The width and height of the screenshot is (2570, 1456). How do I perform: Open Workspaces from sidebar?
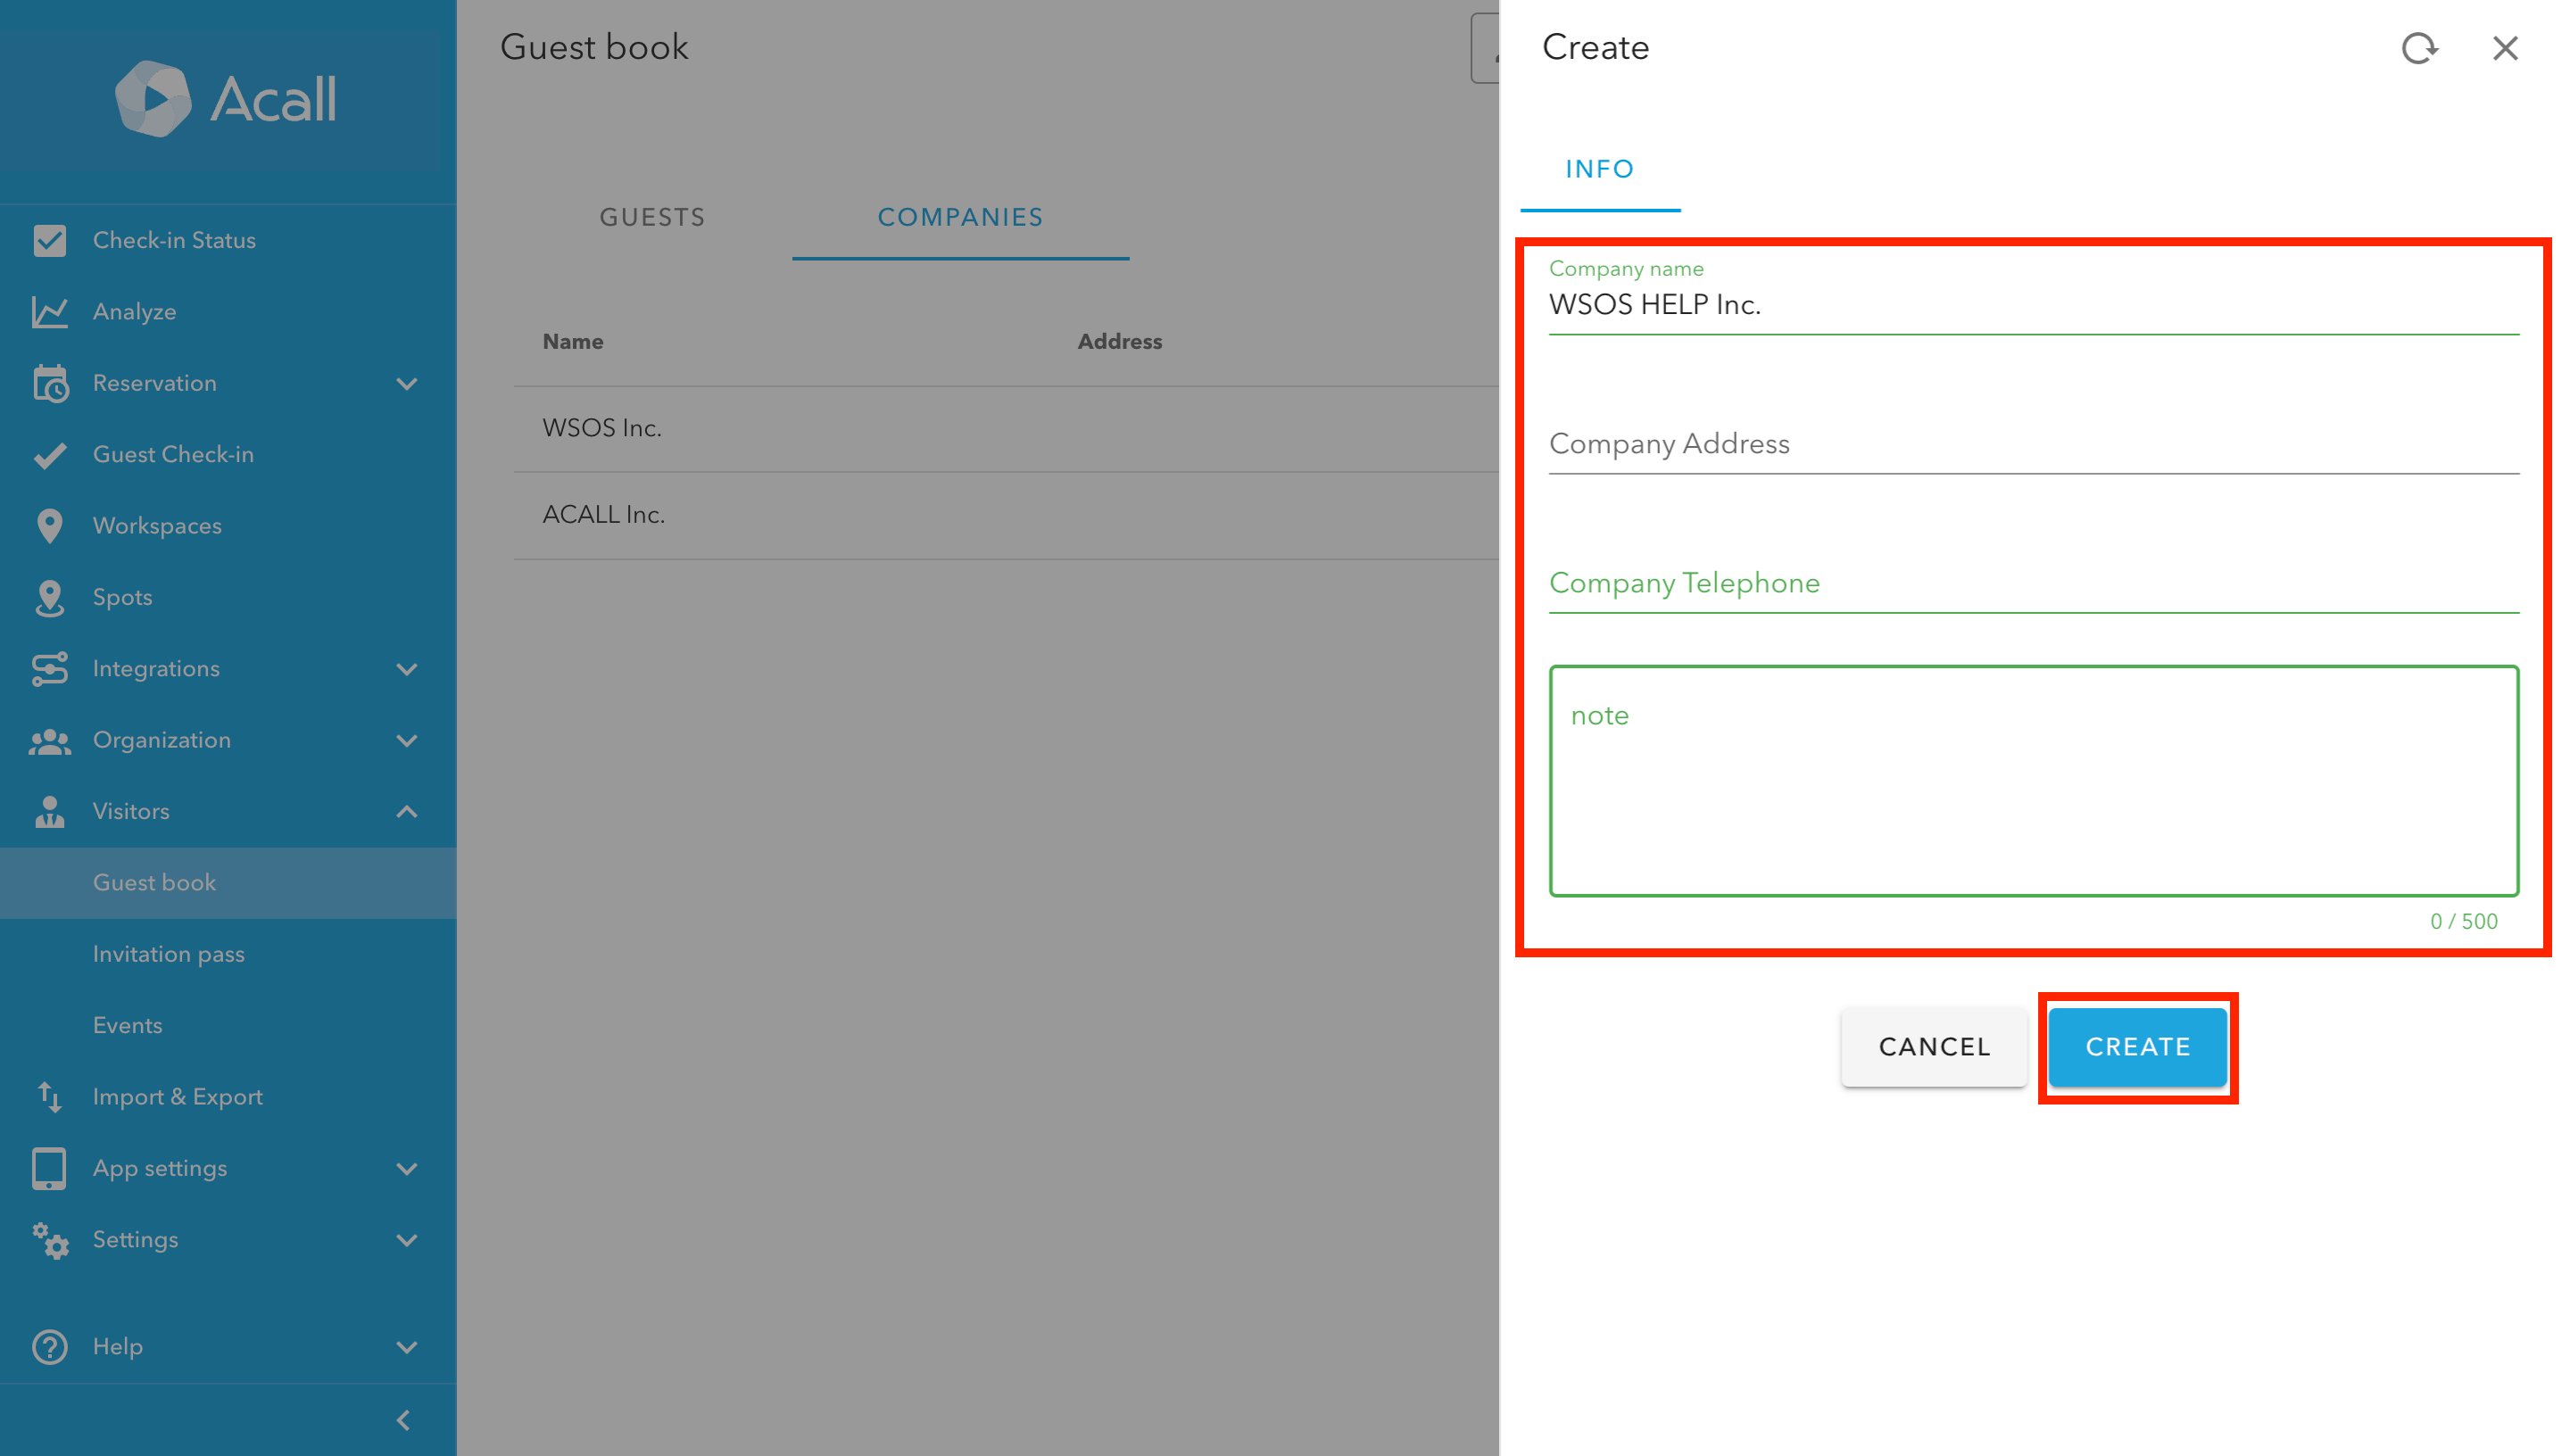tap(228, 526)
